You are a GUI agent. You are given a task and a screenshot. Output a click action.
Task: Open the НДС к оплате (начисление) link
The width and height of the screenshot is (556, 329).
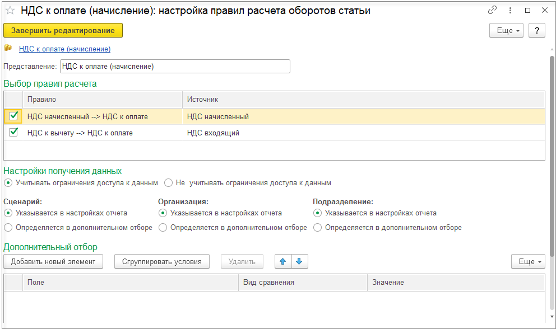64,49
